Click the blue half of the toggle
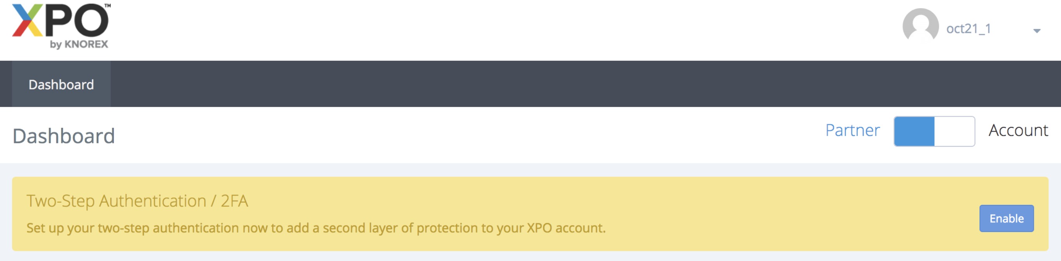Screen dimensions: 1061x261 click(x=914, y=131)
